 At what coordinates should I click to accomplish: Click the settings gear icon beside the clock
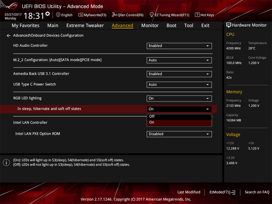point(48,14)
